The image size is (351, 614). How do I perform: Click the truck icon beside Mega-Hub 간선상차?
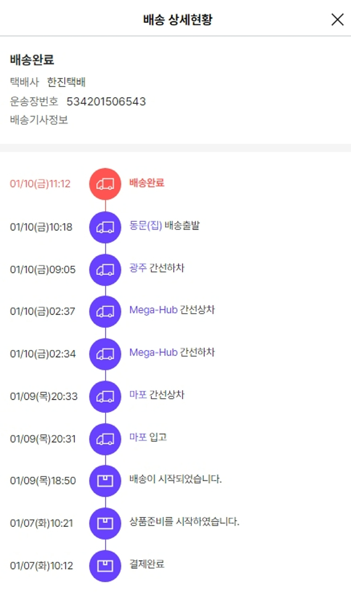pyautogui.click(x=105, y=312)
